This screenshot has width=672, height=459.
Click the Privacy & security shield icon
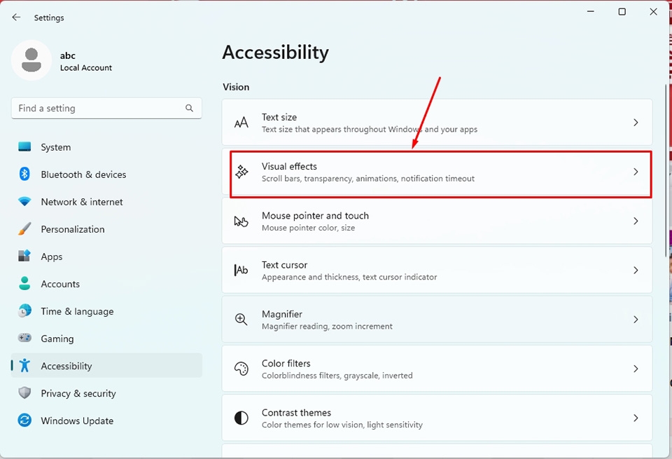coord(24,393)
